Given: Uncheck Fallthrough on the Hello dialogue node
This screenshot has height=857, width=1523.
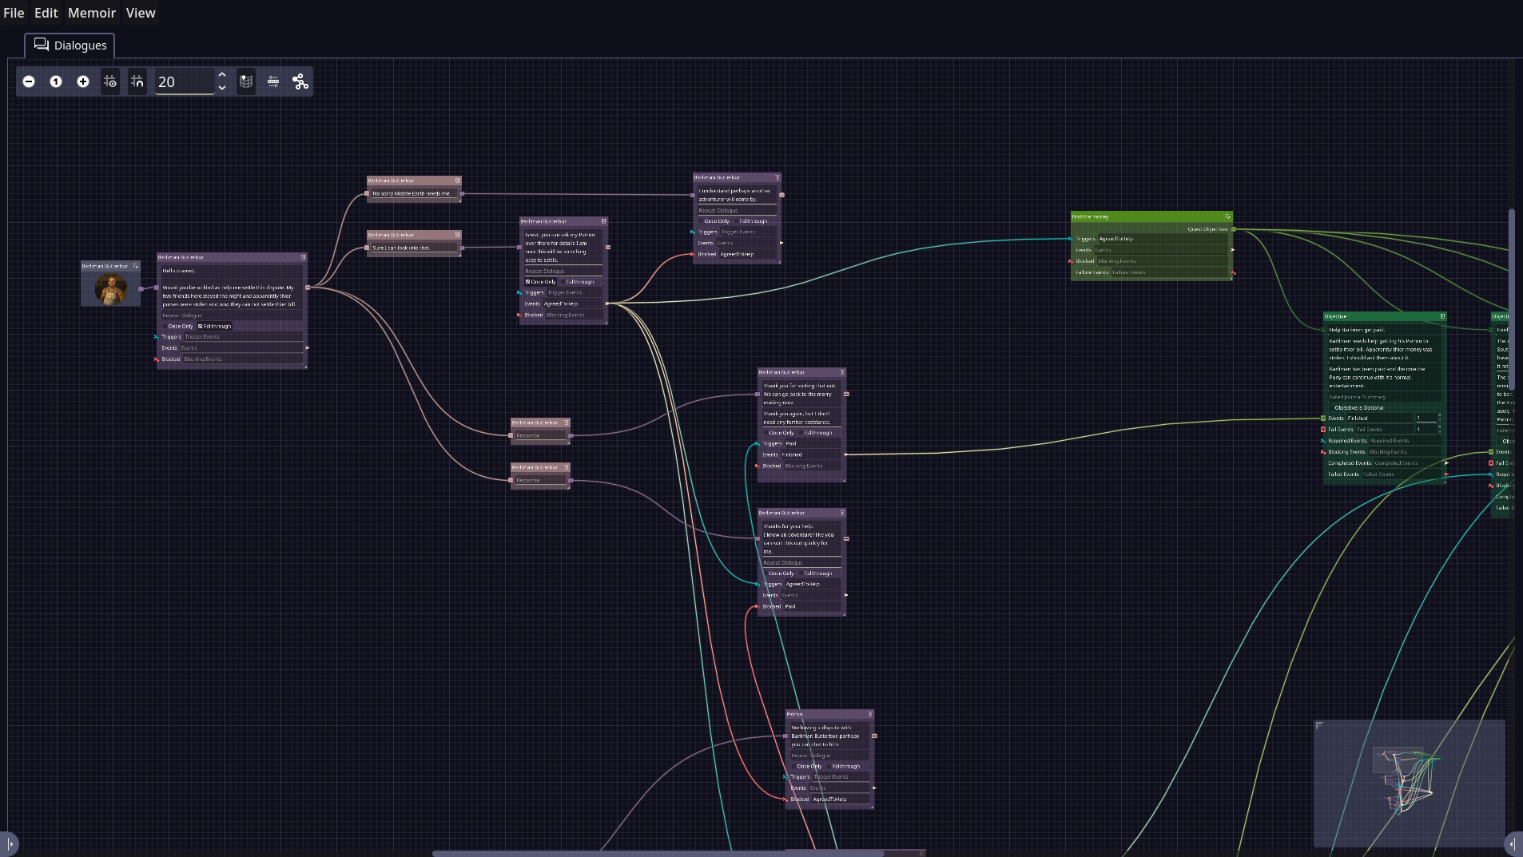Looking at the screenshot, I should pos(202,326).
